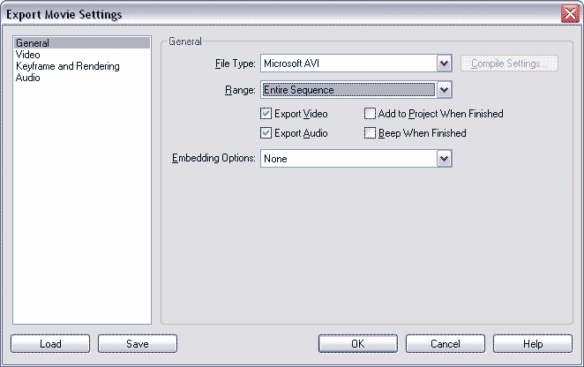Image resolution: width=584 pixels, height=367 pixels.
Task: Expand the Embedding Options dropdown
Action: [445, 159]
